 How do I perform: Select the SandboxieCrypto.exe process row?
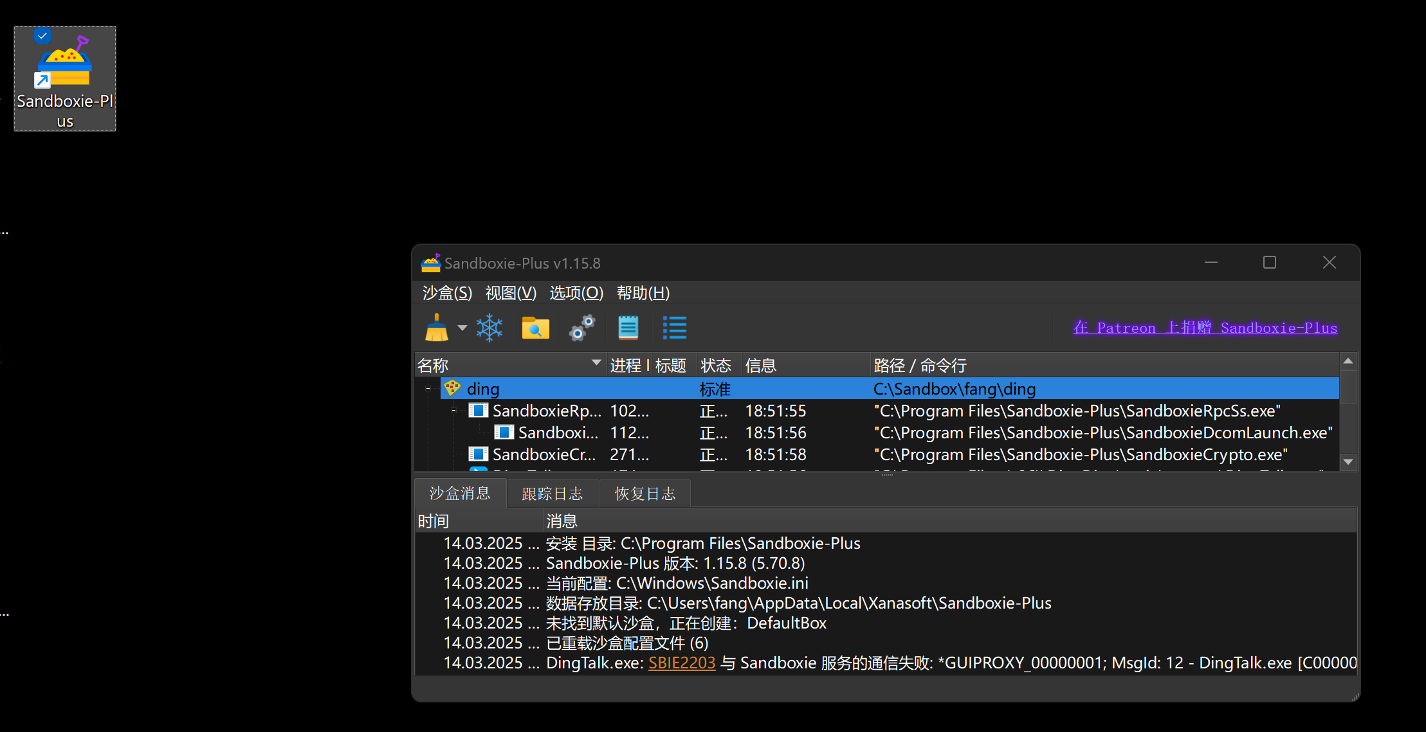point(544,454)
